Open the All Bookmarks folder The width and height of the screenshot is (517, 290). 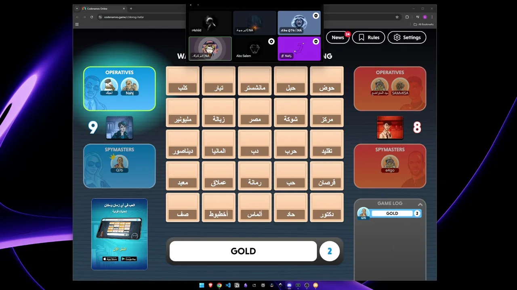(x=423, y=24)
